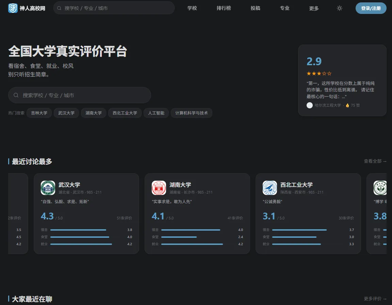Open the 投稿 nav item

click(255, 8)
